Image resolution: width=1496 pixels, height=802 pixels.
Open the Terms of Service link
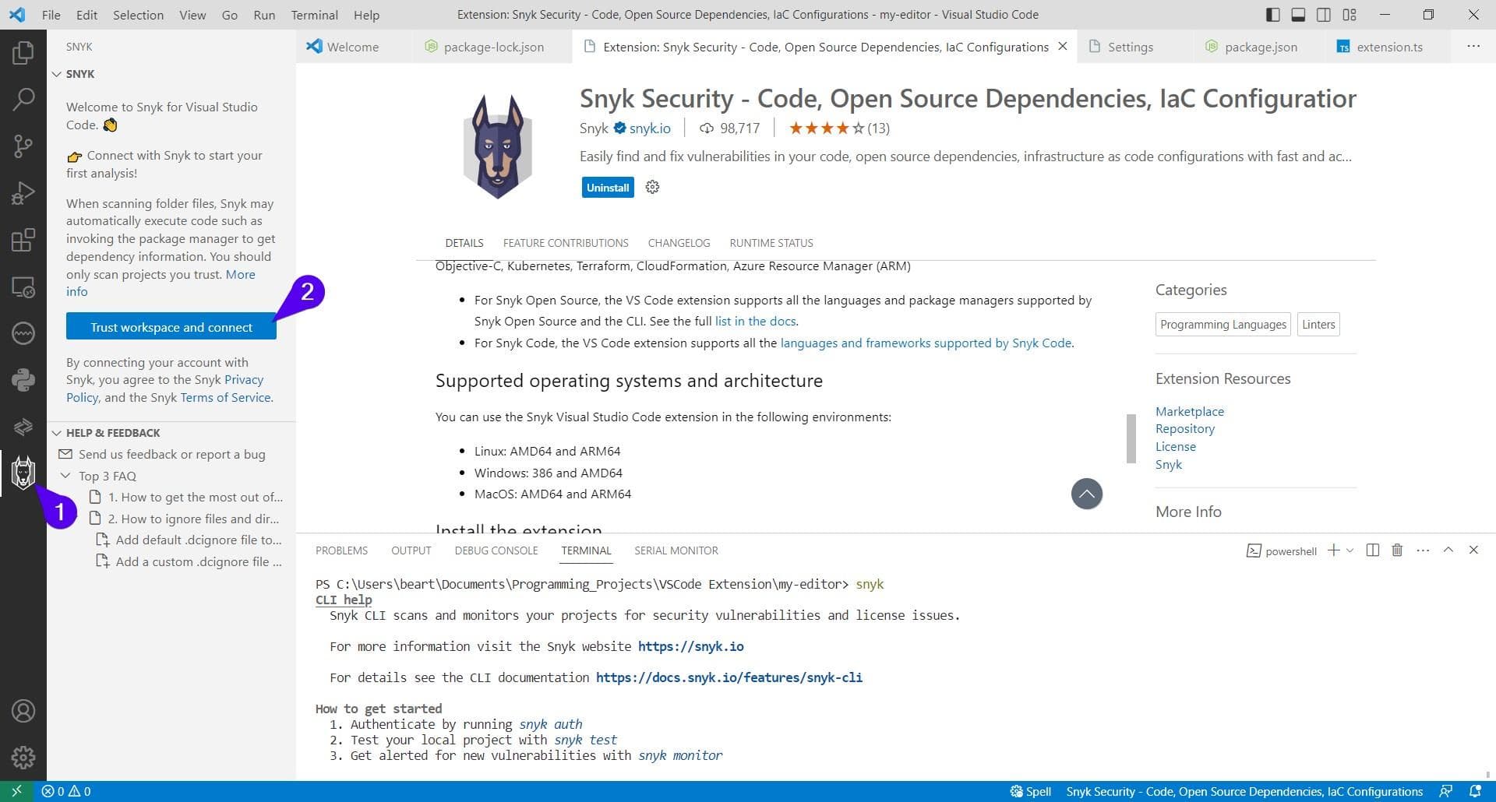226,397
